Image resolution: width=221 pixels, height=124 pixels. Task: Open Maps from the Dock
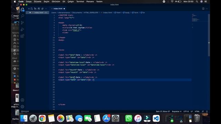[70, 118]
